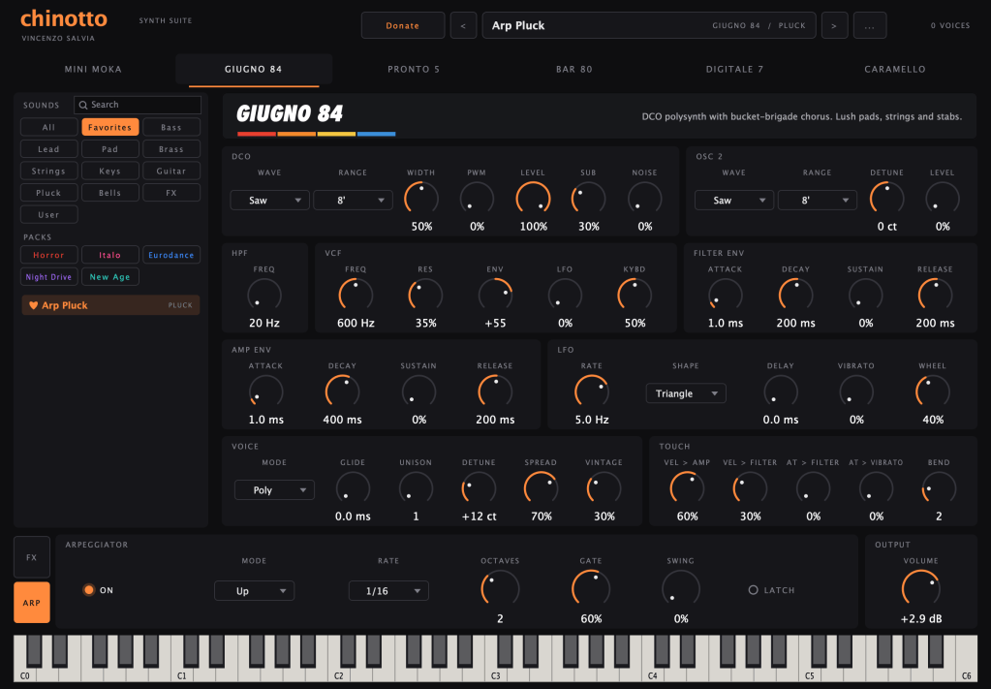Click the OSC 2 DETUNE knob

pyautogui.click(x=886, y=198)
